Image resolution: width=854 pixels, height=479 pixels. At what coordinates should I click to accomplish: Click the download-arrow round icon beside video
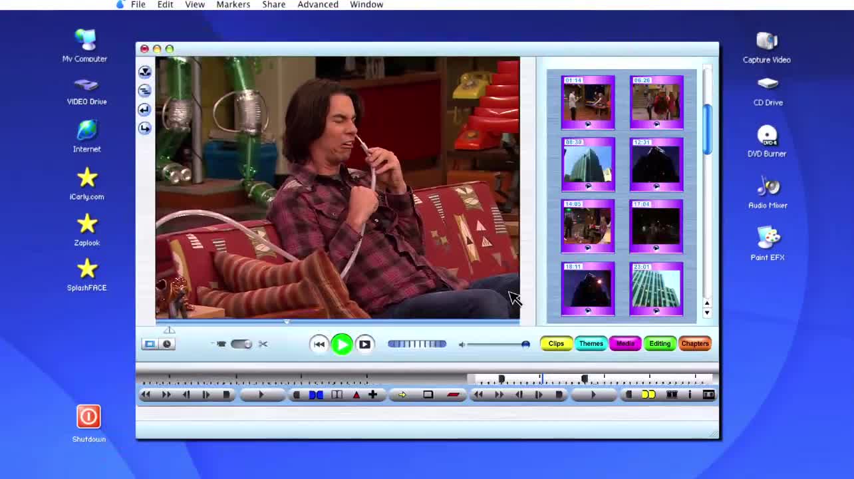pyautogui.click(x=144, y=71)
